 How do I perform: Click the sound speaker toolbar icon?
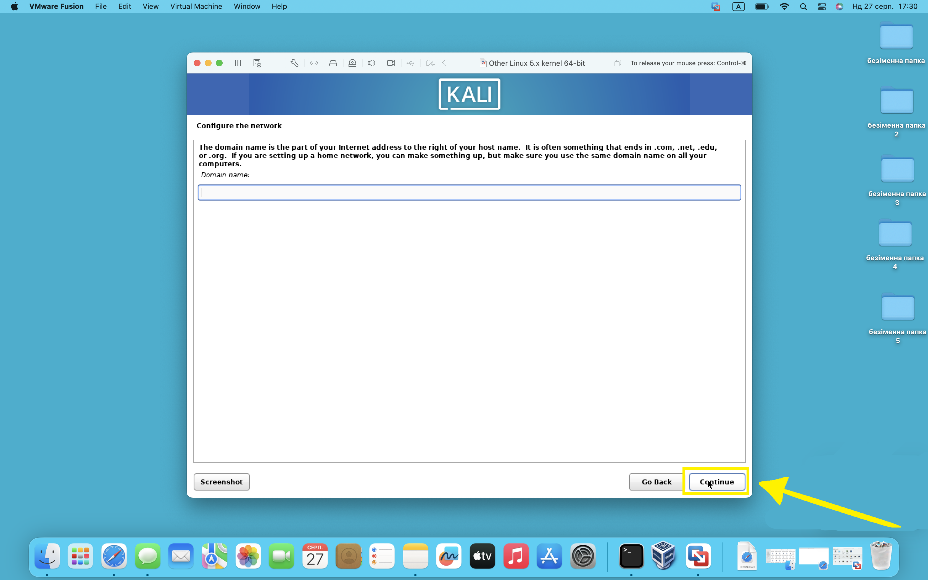(371, 63)
